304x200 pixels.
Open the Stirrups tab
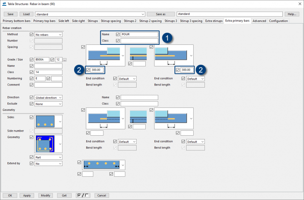[x=93, y=21]
